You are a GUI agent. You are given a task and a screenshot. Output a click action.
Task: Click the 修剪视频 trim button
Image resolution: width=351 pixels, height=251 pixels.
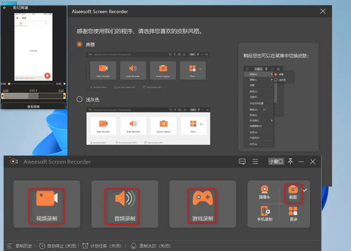[x=34, y=106]
